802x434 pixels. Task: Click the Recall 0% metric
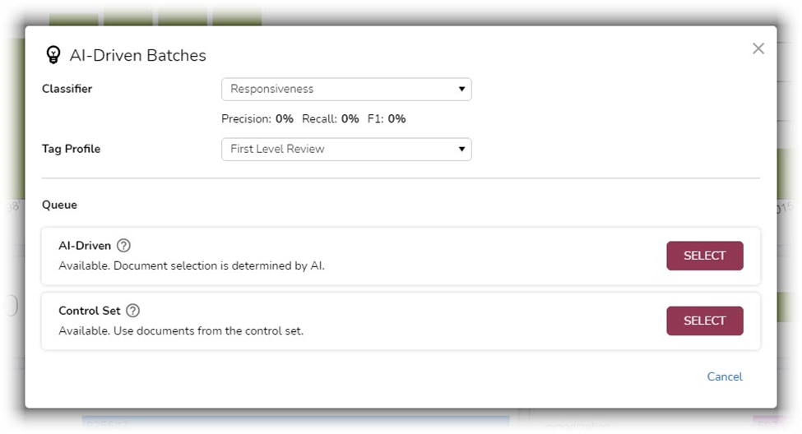331,118
